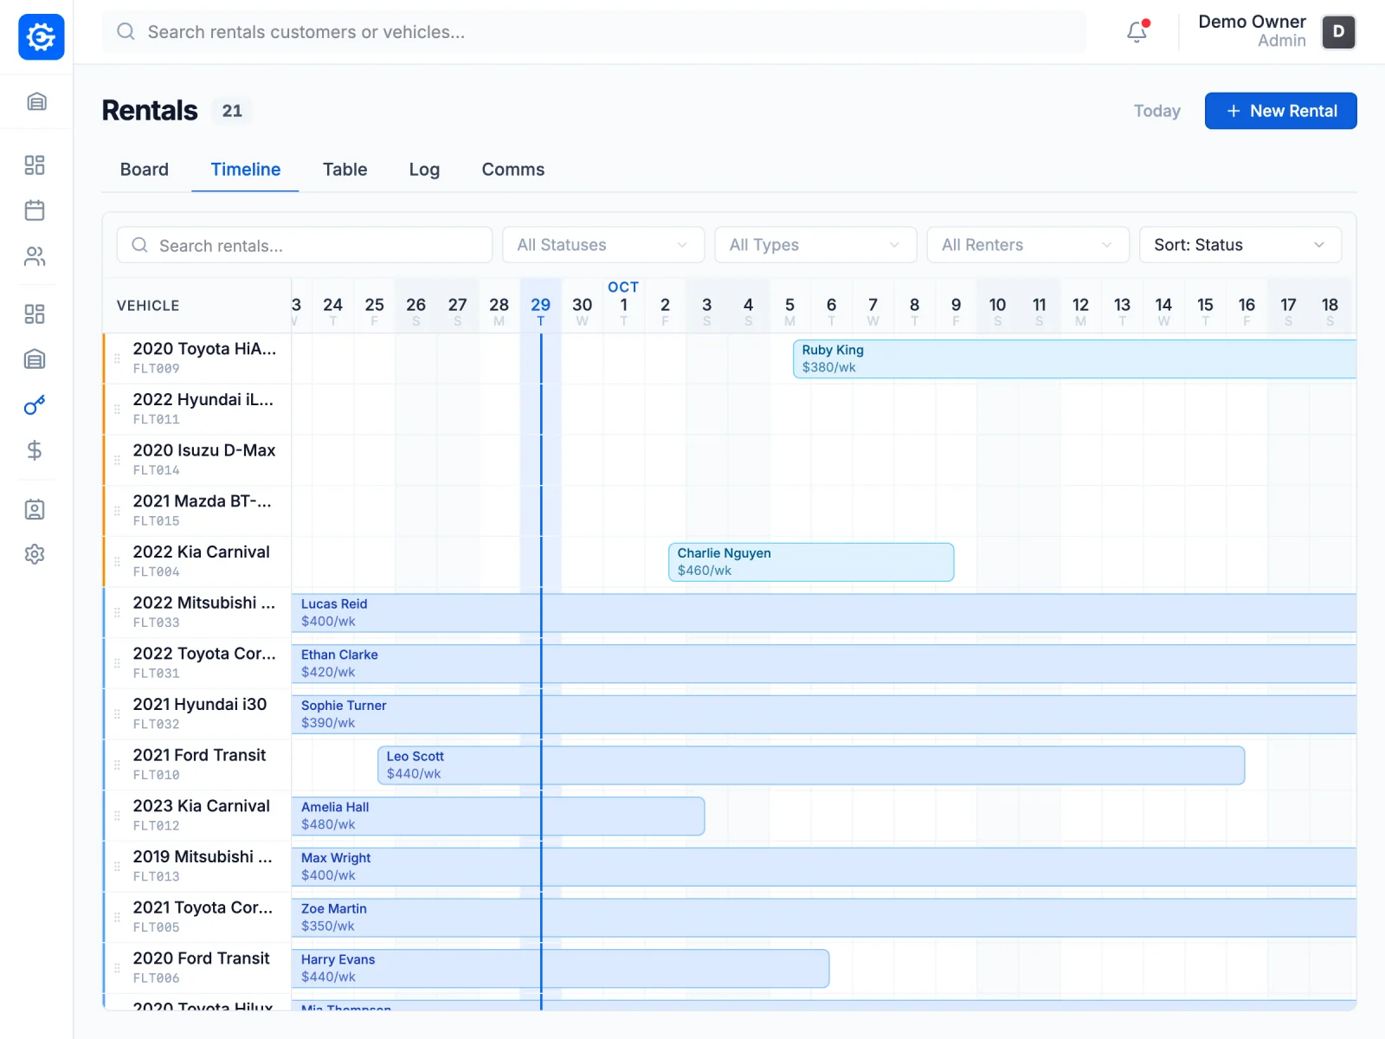Open the rentals key icon in sidebar
This screenshot has height=1039, width=1385.
point(35,405)
